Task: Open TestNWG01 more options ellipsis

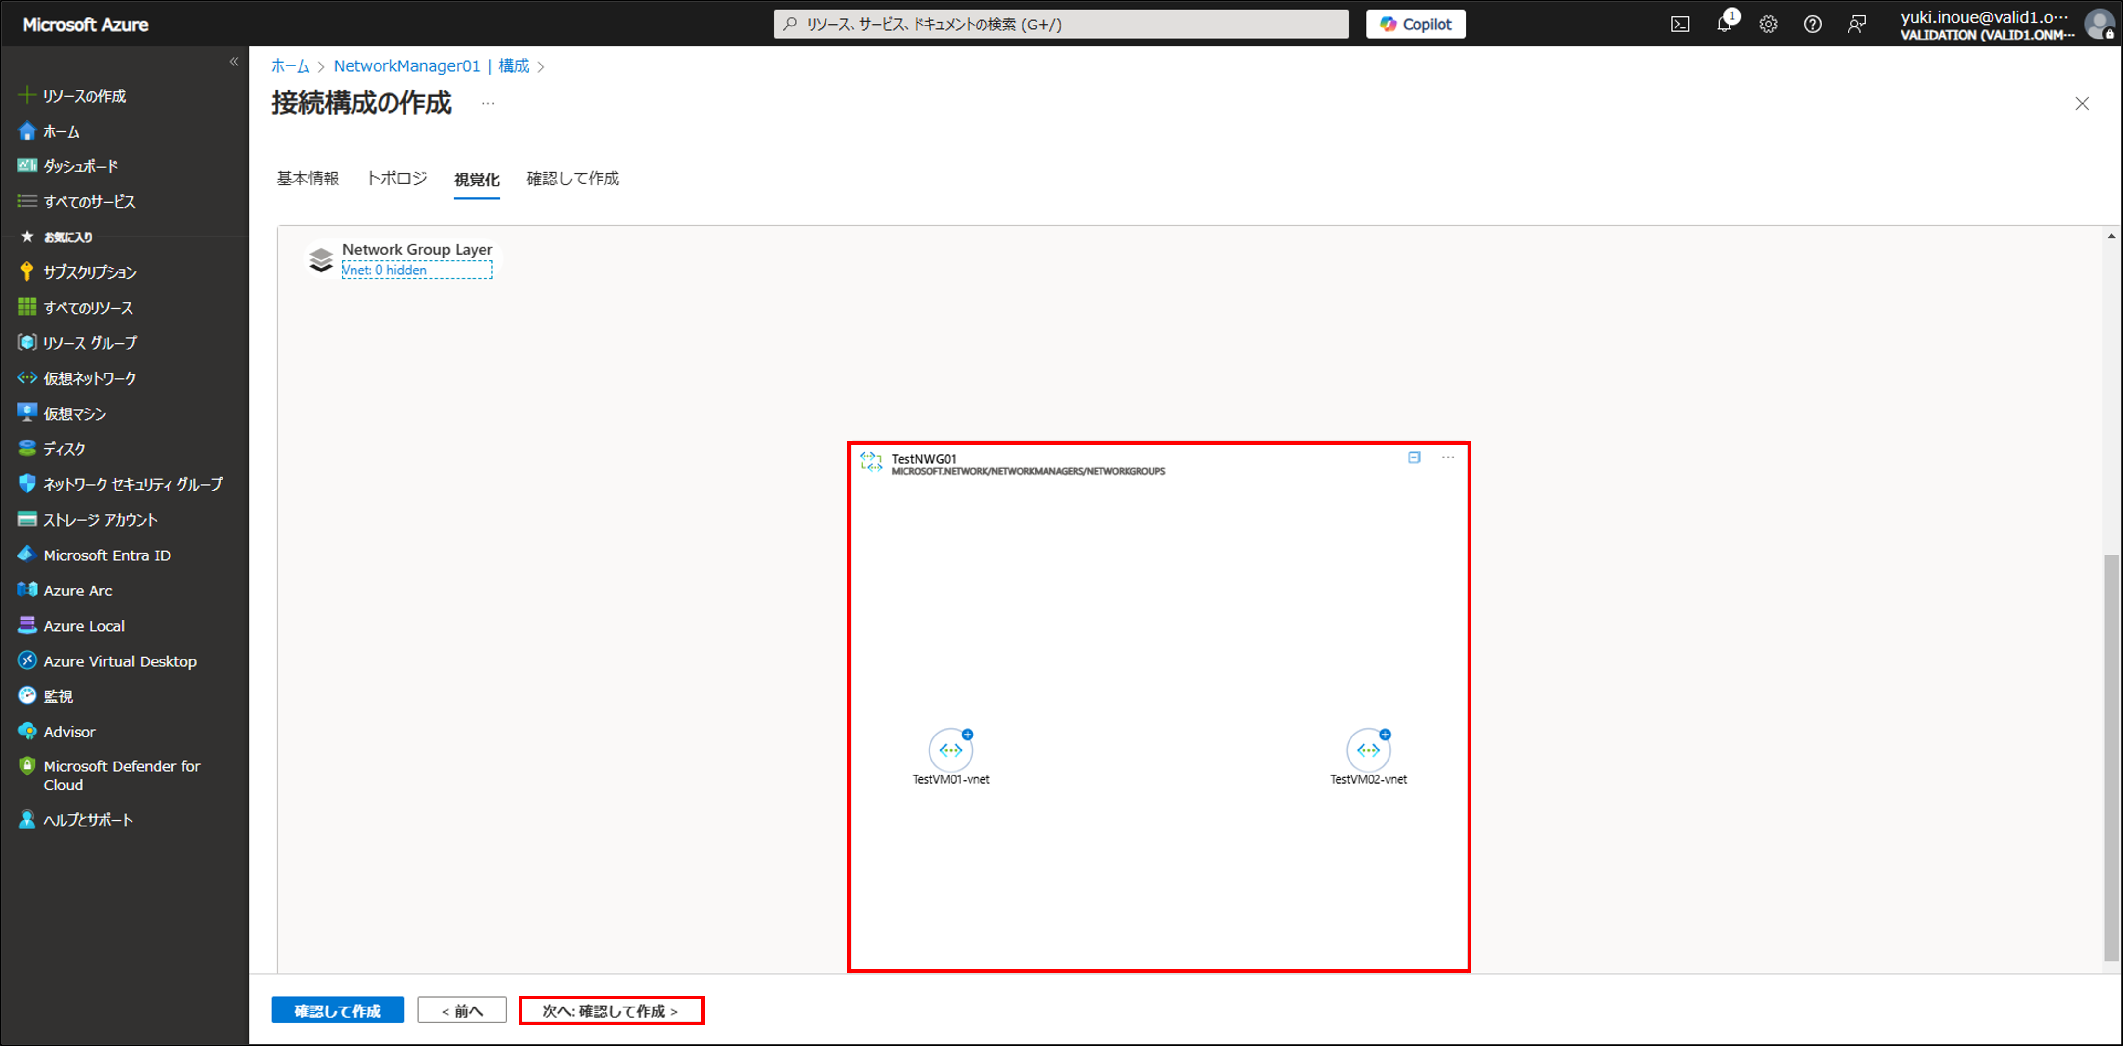Action: [1448, 457]
